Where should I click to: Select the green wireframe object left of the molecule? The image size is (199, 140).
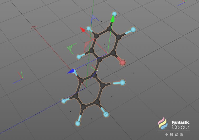pyautogui.click(x=72, y=49)
